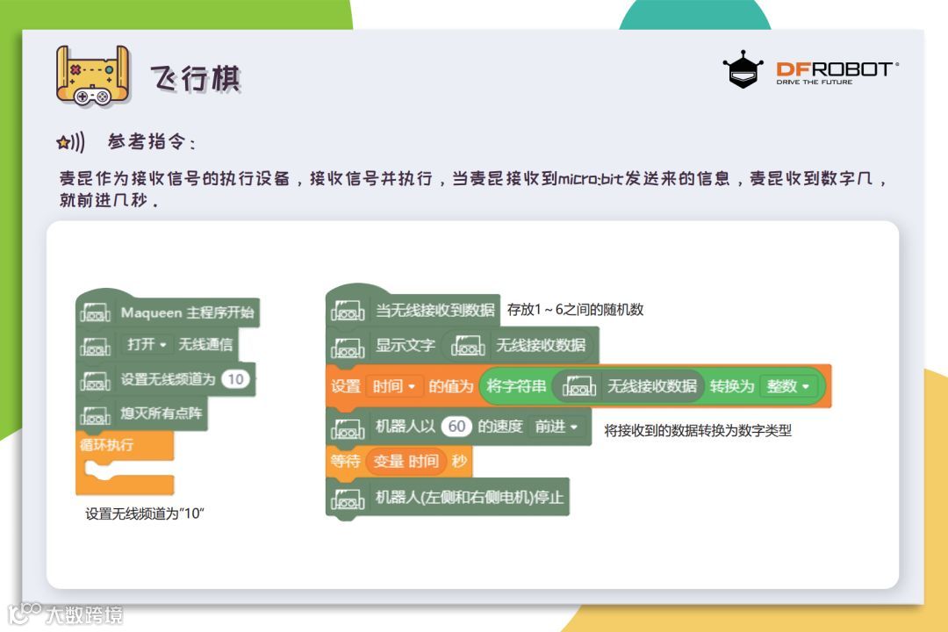
Task: Click the 将字符串 conversion block label
Action: click(x=516, y=386)
